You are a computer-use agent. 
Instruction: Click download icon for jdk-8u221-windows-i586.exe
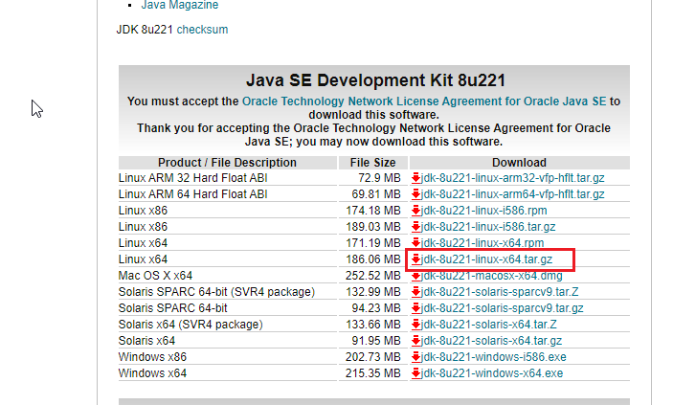[416, 357]
